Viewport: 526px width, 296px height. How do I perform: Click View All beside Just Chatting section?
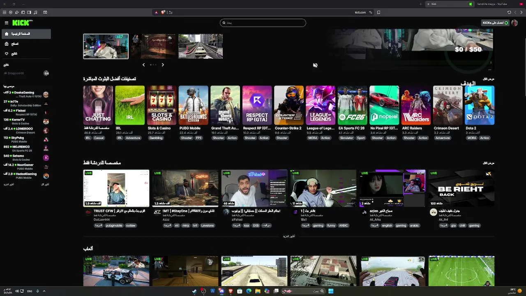tap(489, 163)
